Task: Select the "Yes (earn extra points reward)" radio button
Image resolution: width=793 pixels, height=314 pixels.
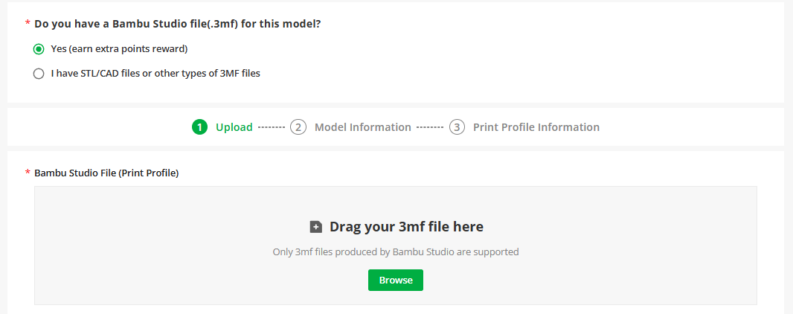Action: tap(39, 49)
